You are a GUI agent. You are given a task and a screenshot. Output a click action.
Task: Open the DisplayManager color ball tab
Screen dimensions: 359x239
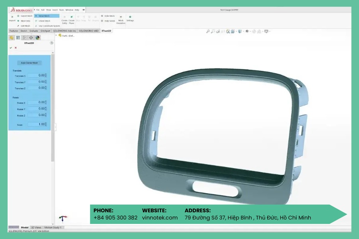coord(37,38)
